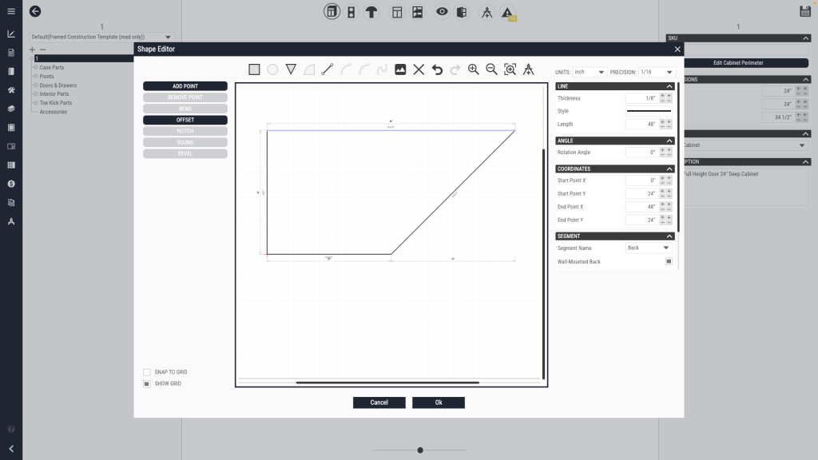Click the Add Point button

coord(185,86)
